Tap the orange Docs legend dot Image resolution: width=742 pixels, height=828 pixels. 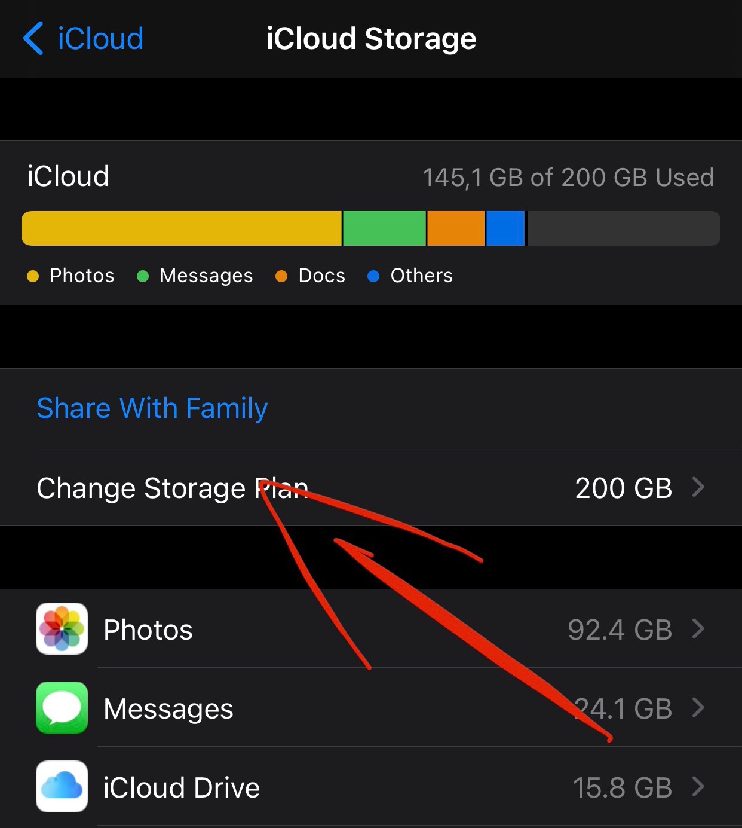pyautogui.click(x=281, y=276)
